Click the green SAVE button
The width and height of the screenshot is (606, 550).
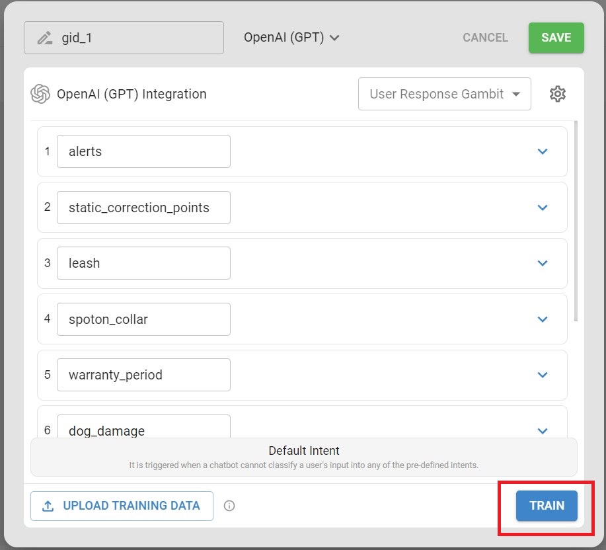pyautogui.click(x=556, y=38)
